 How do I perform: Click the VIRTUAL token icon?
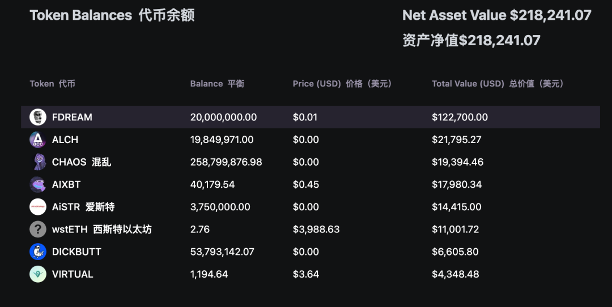[38, 274]
